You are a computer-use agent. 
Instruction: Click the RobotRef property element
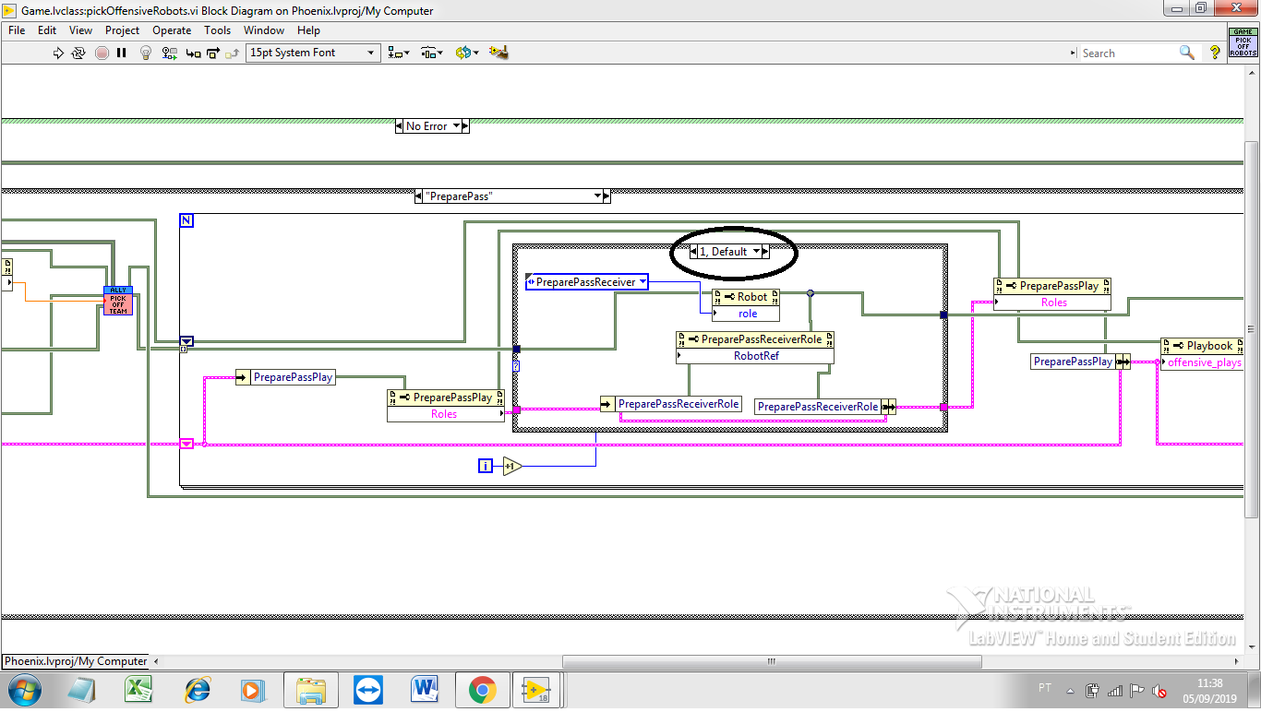755,355
